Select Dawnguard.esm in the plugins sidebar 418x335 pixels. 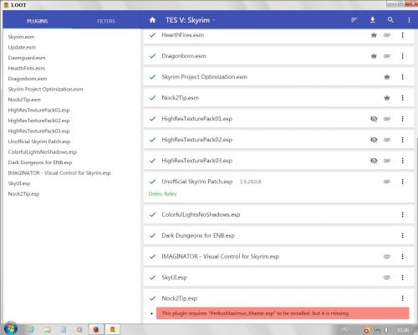(x=27, y=58)
